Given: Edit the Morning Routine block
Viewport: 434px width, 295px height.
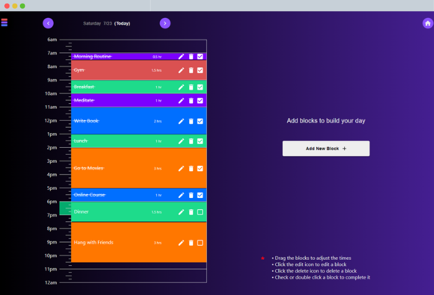Looking at the screenshot, I should [x=181, y=57].
